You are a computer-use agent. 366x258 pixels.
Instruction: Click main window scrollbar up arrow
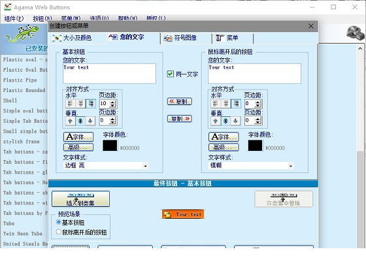(x=360, y=48)
